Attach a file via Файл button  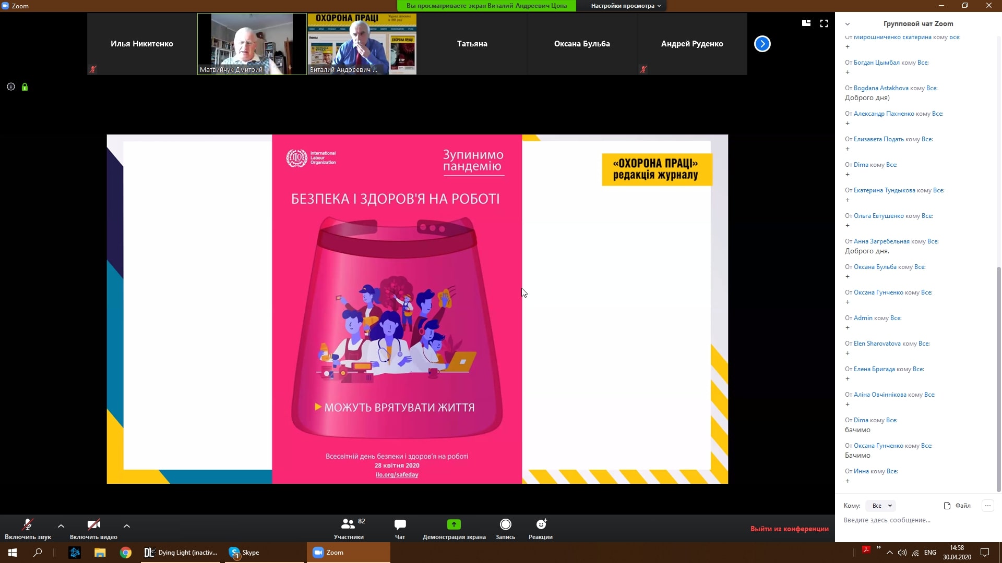pos(958,506)
